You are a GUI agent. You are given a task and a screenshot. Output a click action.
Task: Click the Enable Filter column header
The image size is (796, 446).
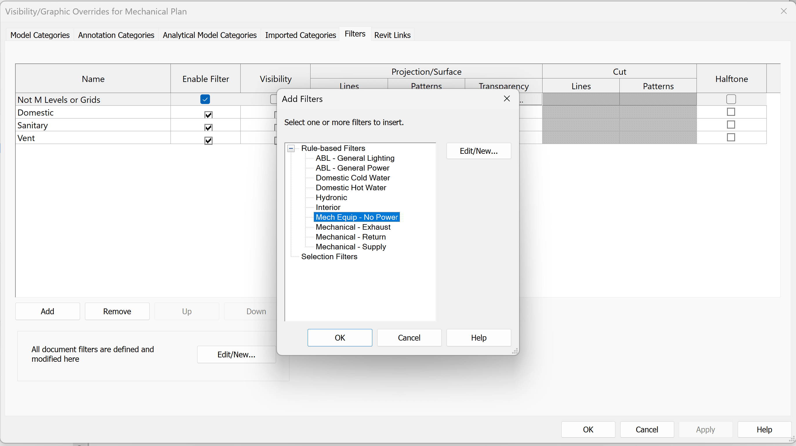(206, 79)
